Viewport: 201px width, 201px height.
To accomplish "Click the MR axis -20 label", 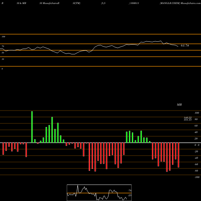I will [196, 152].
